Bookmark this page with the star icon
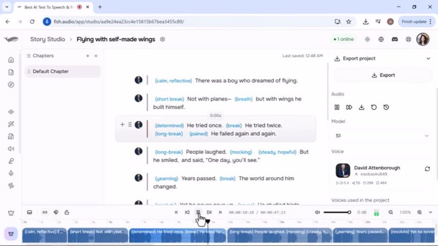The height and width of the screenshot is (246, 438). tap(349, 21)
